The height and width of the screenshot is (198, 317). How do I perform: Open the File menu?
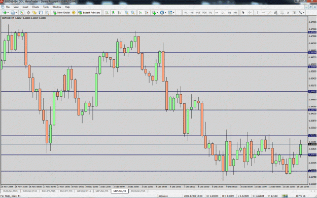(8, 7)
